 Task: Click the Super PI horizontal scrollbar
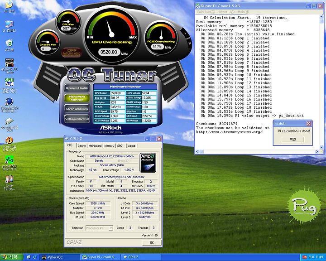[x=258, y=152]
